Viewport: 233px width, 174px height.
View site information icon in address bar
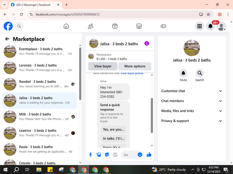pyautogui.click(x=31, y=14)
